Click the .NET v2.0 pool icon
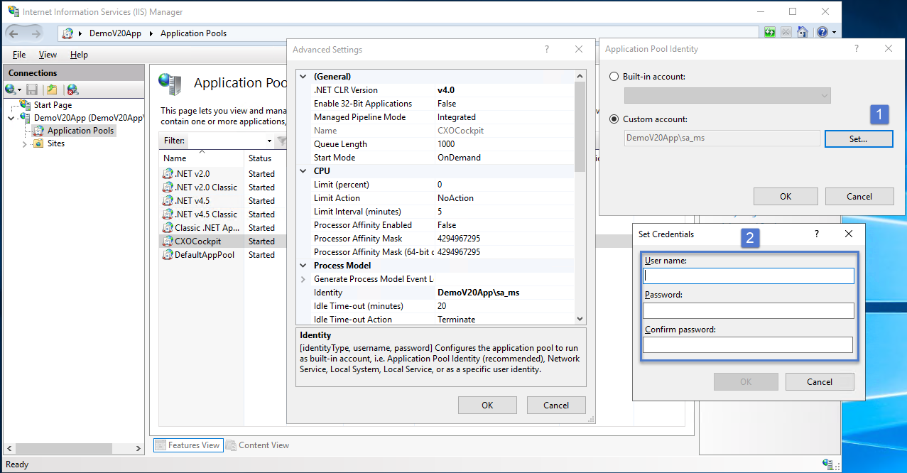This screenshot has height=473, width=907. pyautogui.click(x=168, y=174)
